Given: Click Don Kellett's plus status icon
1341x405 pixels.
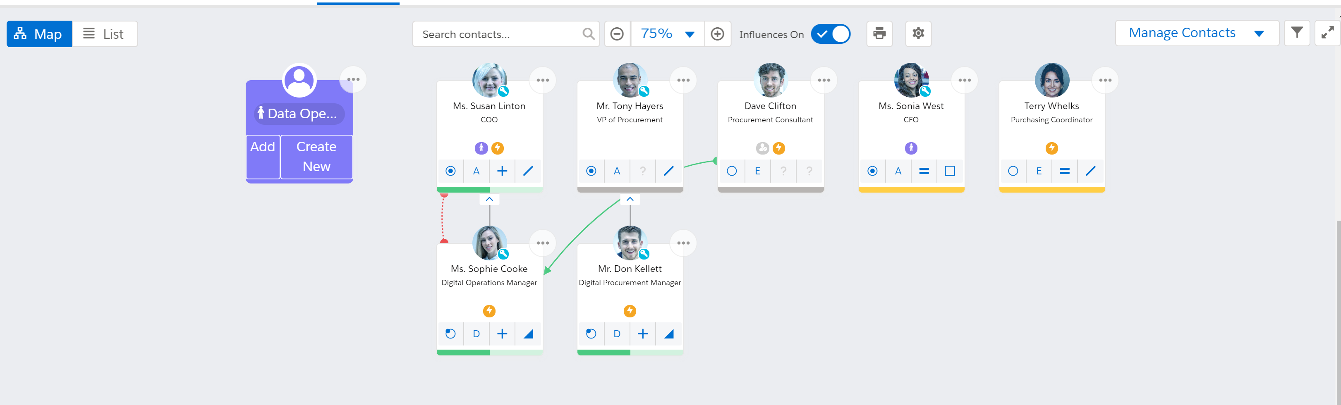Looking at the screenshot, I should (x=642, y=334).
